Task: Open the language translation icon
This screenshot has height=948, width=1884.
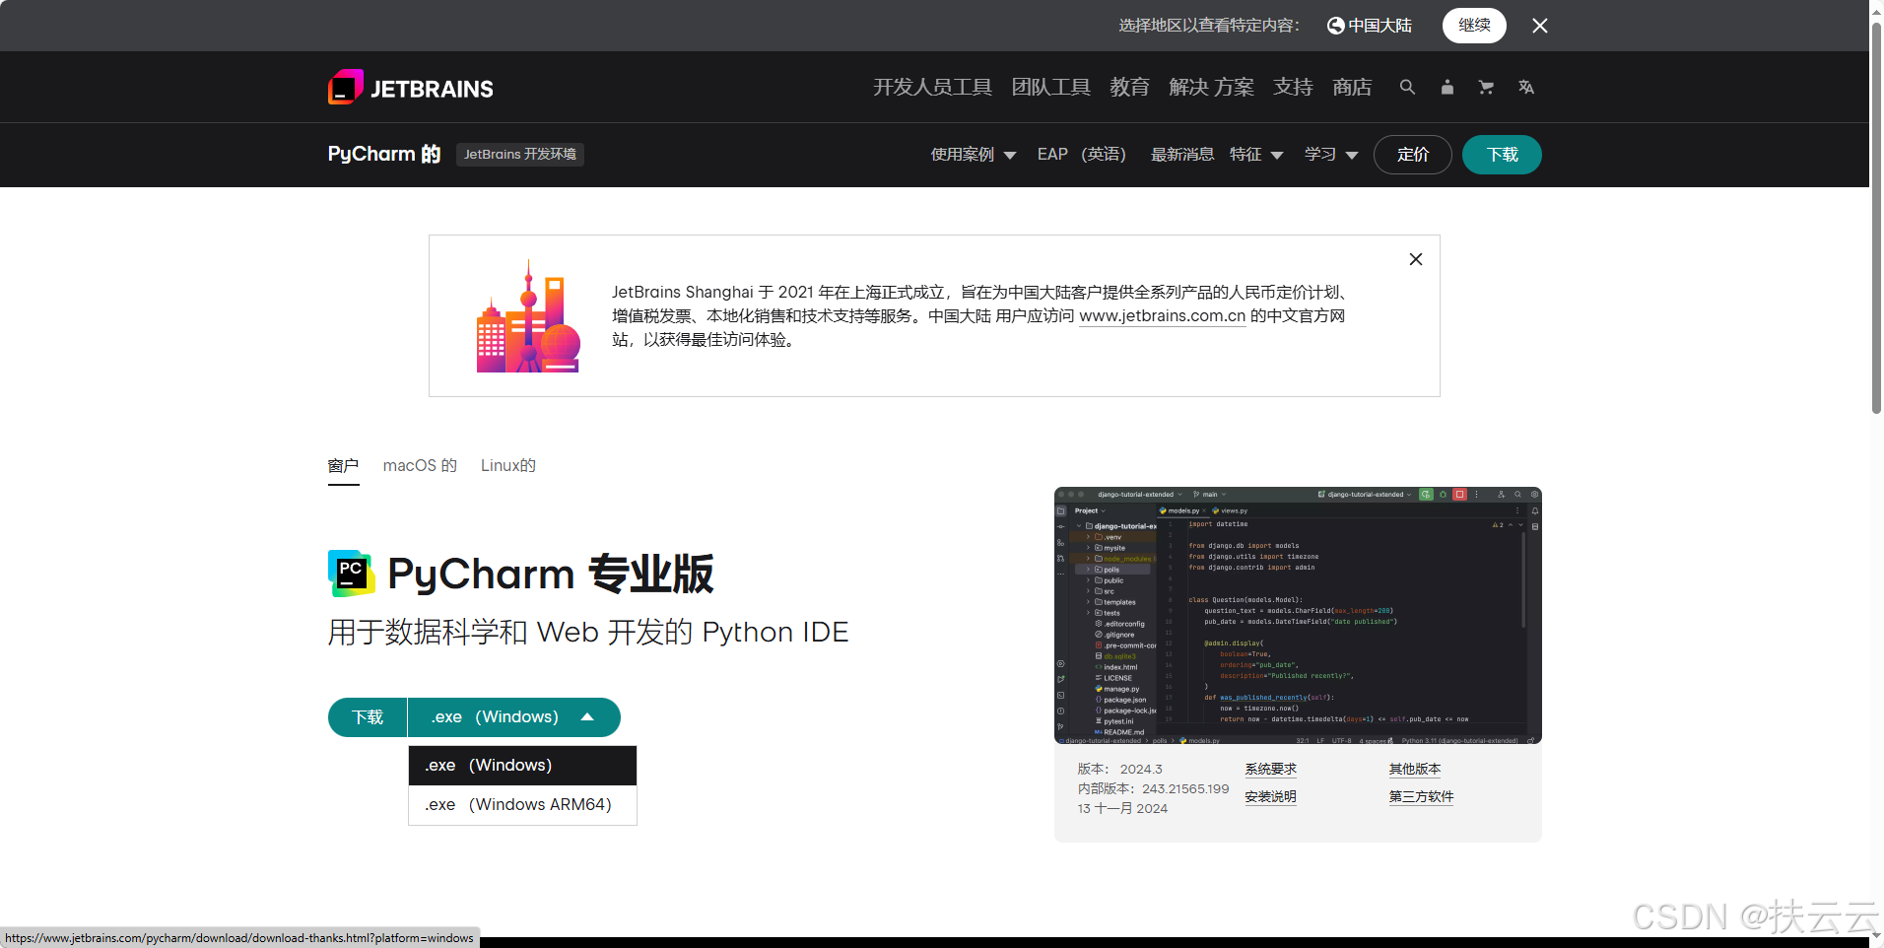Action: coord(1526,87)
